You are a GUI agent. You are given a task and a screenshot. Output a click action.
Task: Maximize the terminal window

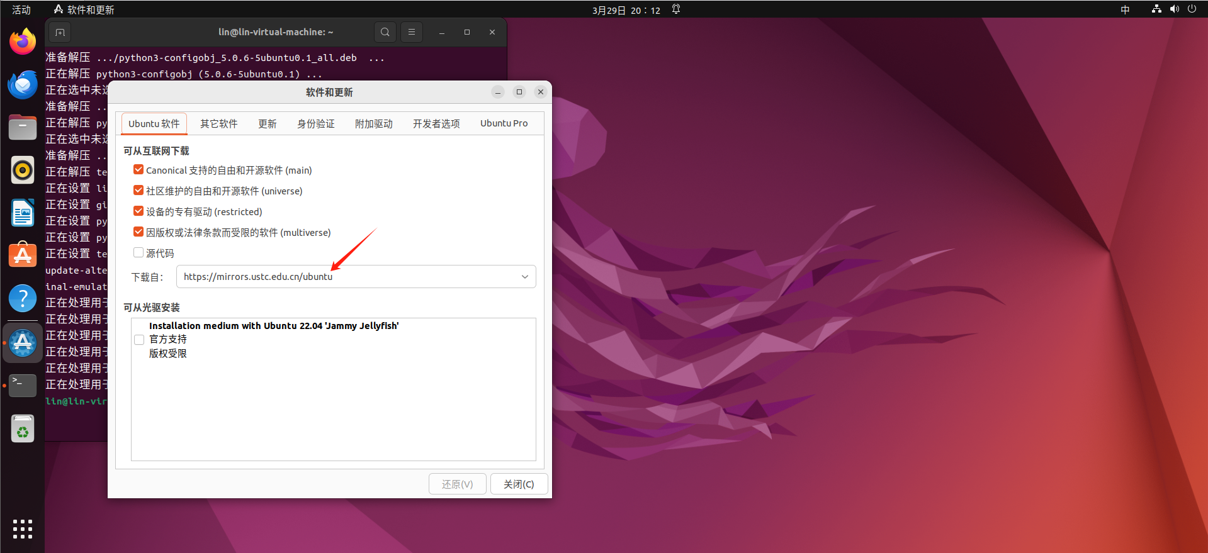pos(467,32)
